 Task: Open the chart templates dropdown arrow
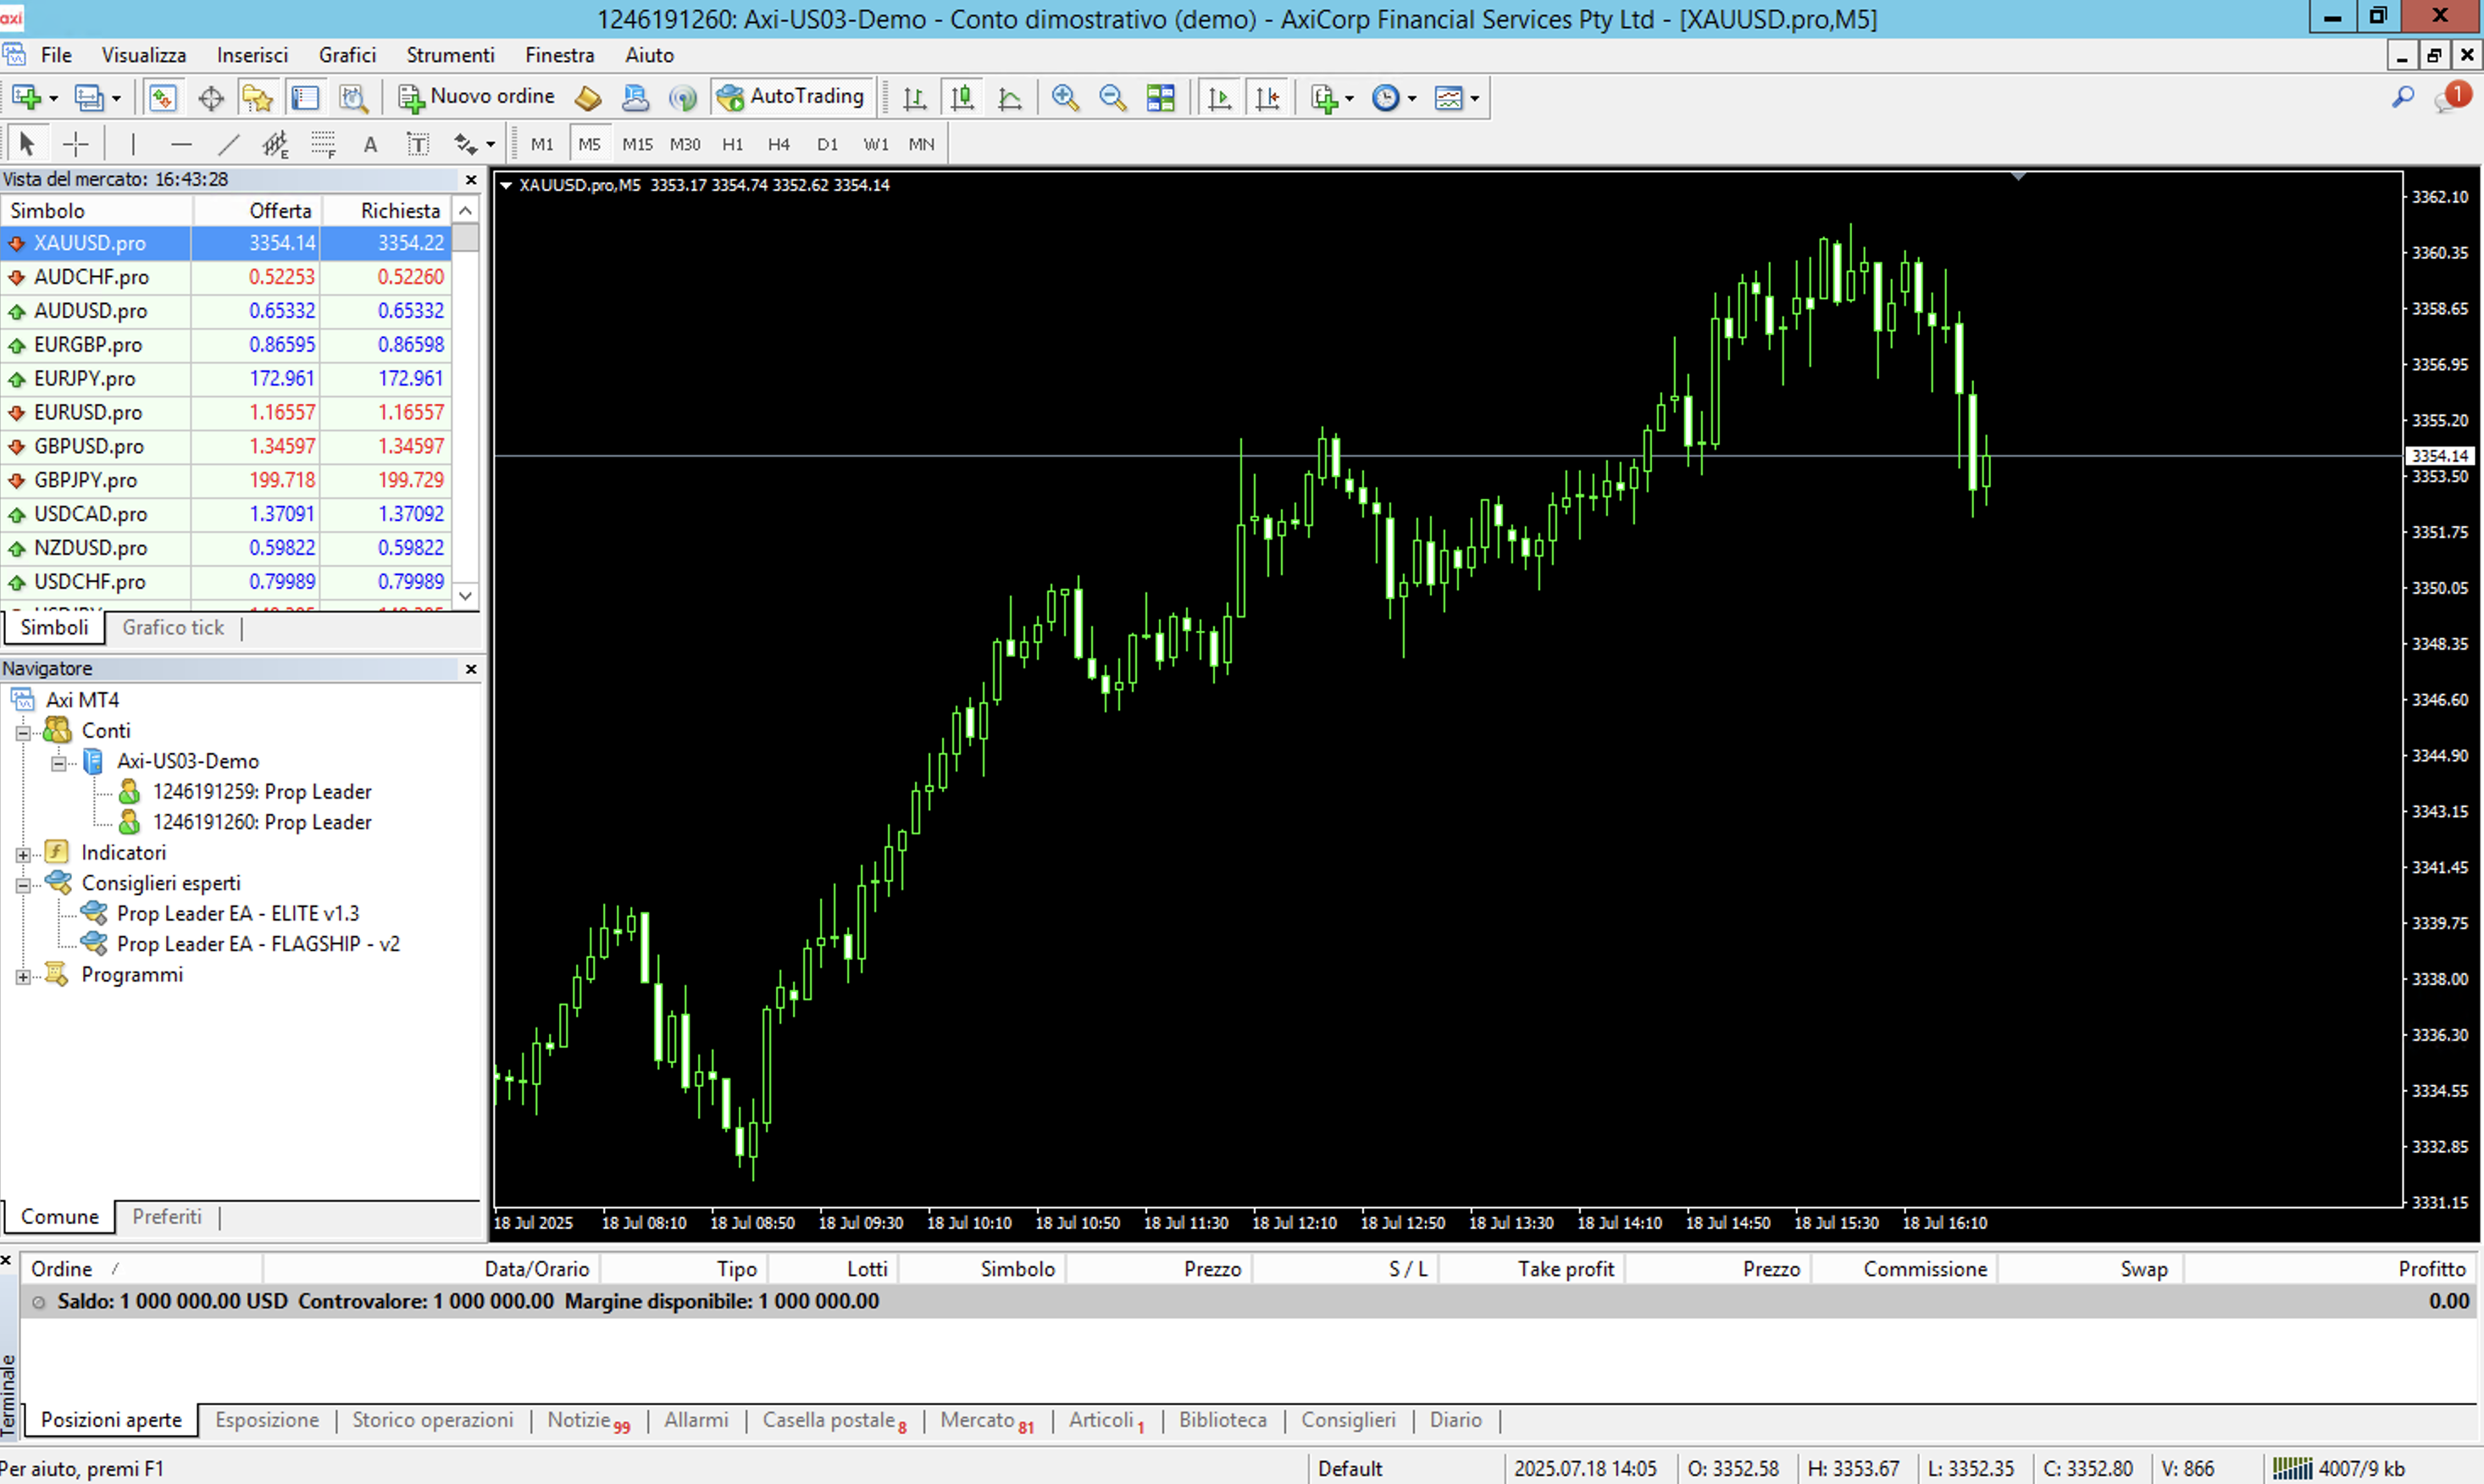click(1475, 98)
